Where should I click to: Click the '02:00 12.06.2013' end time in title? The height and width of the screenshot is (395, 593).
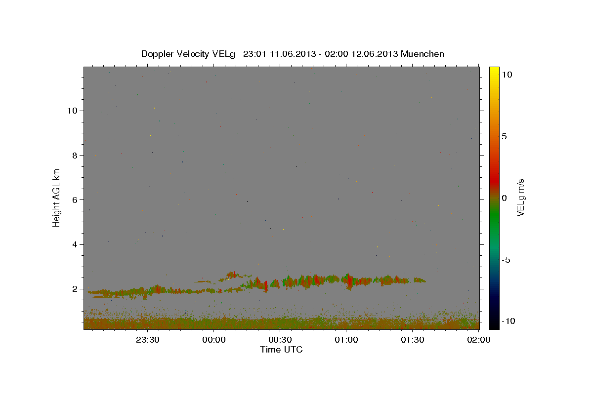pyautogui.click(x=360, y=54)
